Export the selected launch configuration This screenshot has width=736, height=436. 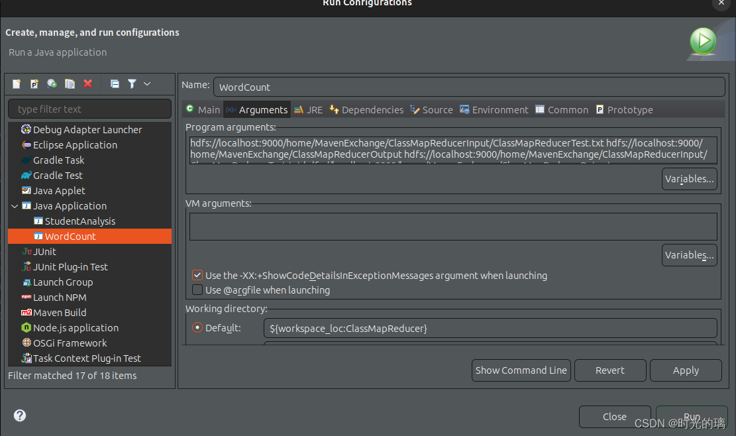52,83
